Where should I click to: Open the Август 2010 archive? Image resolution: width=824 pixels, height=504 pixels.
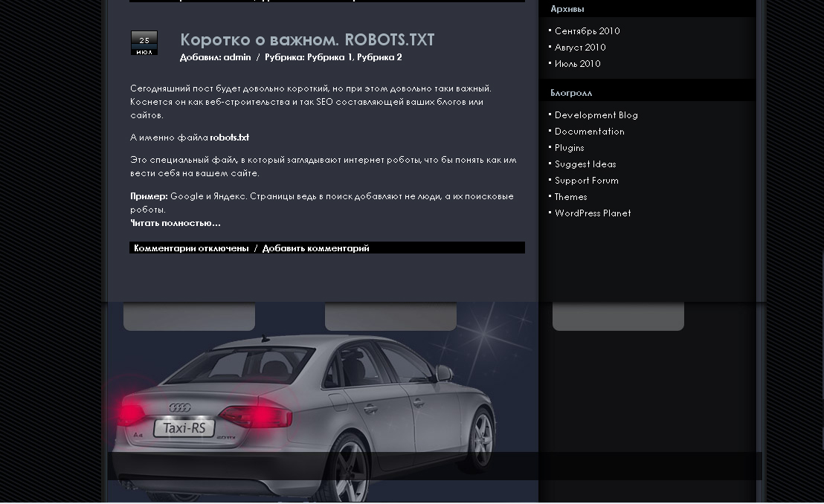coord(580,48)
